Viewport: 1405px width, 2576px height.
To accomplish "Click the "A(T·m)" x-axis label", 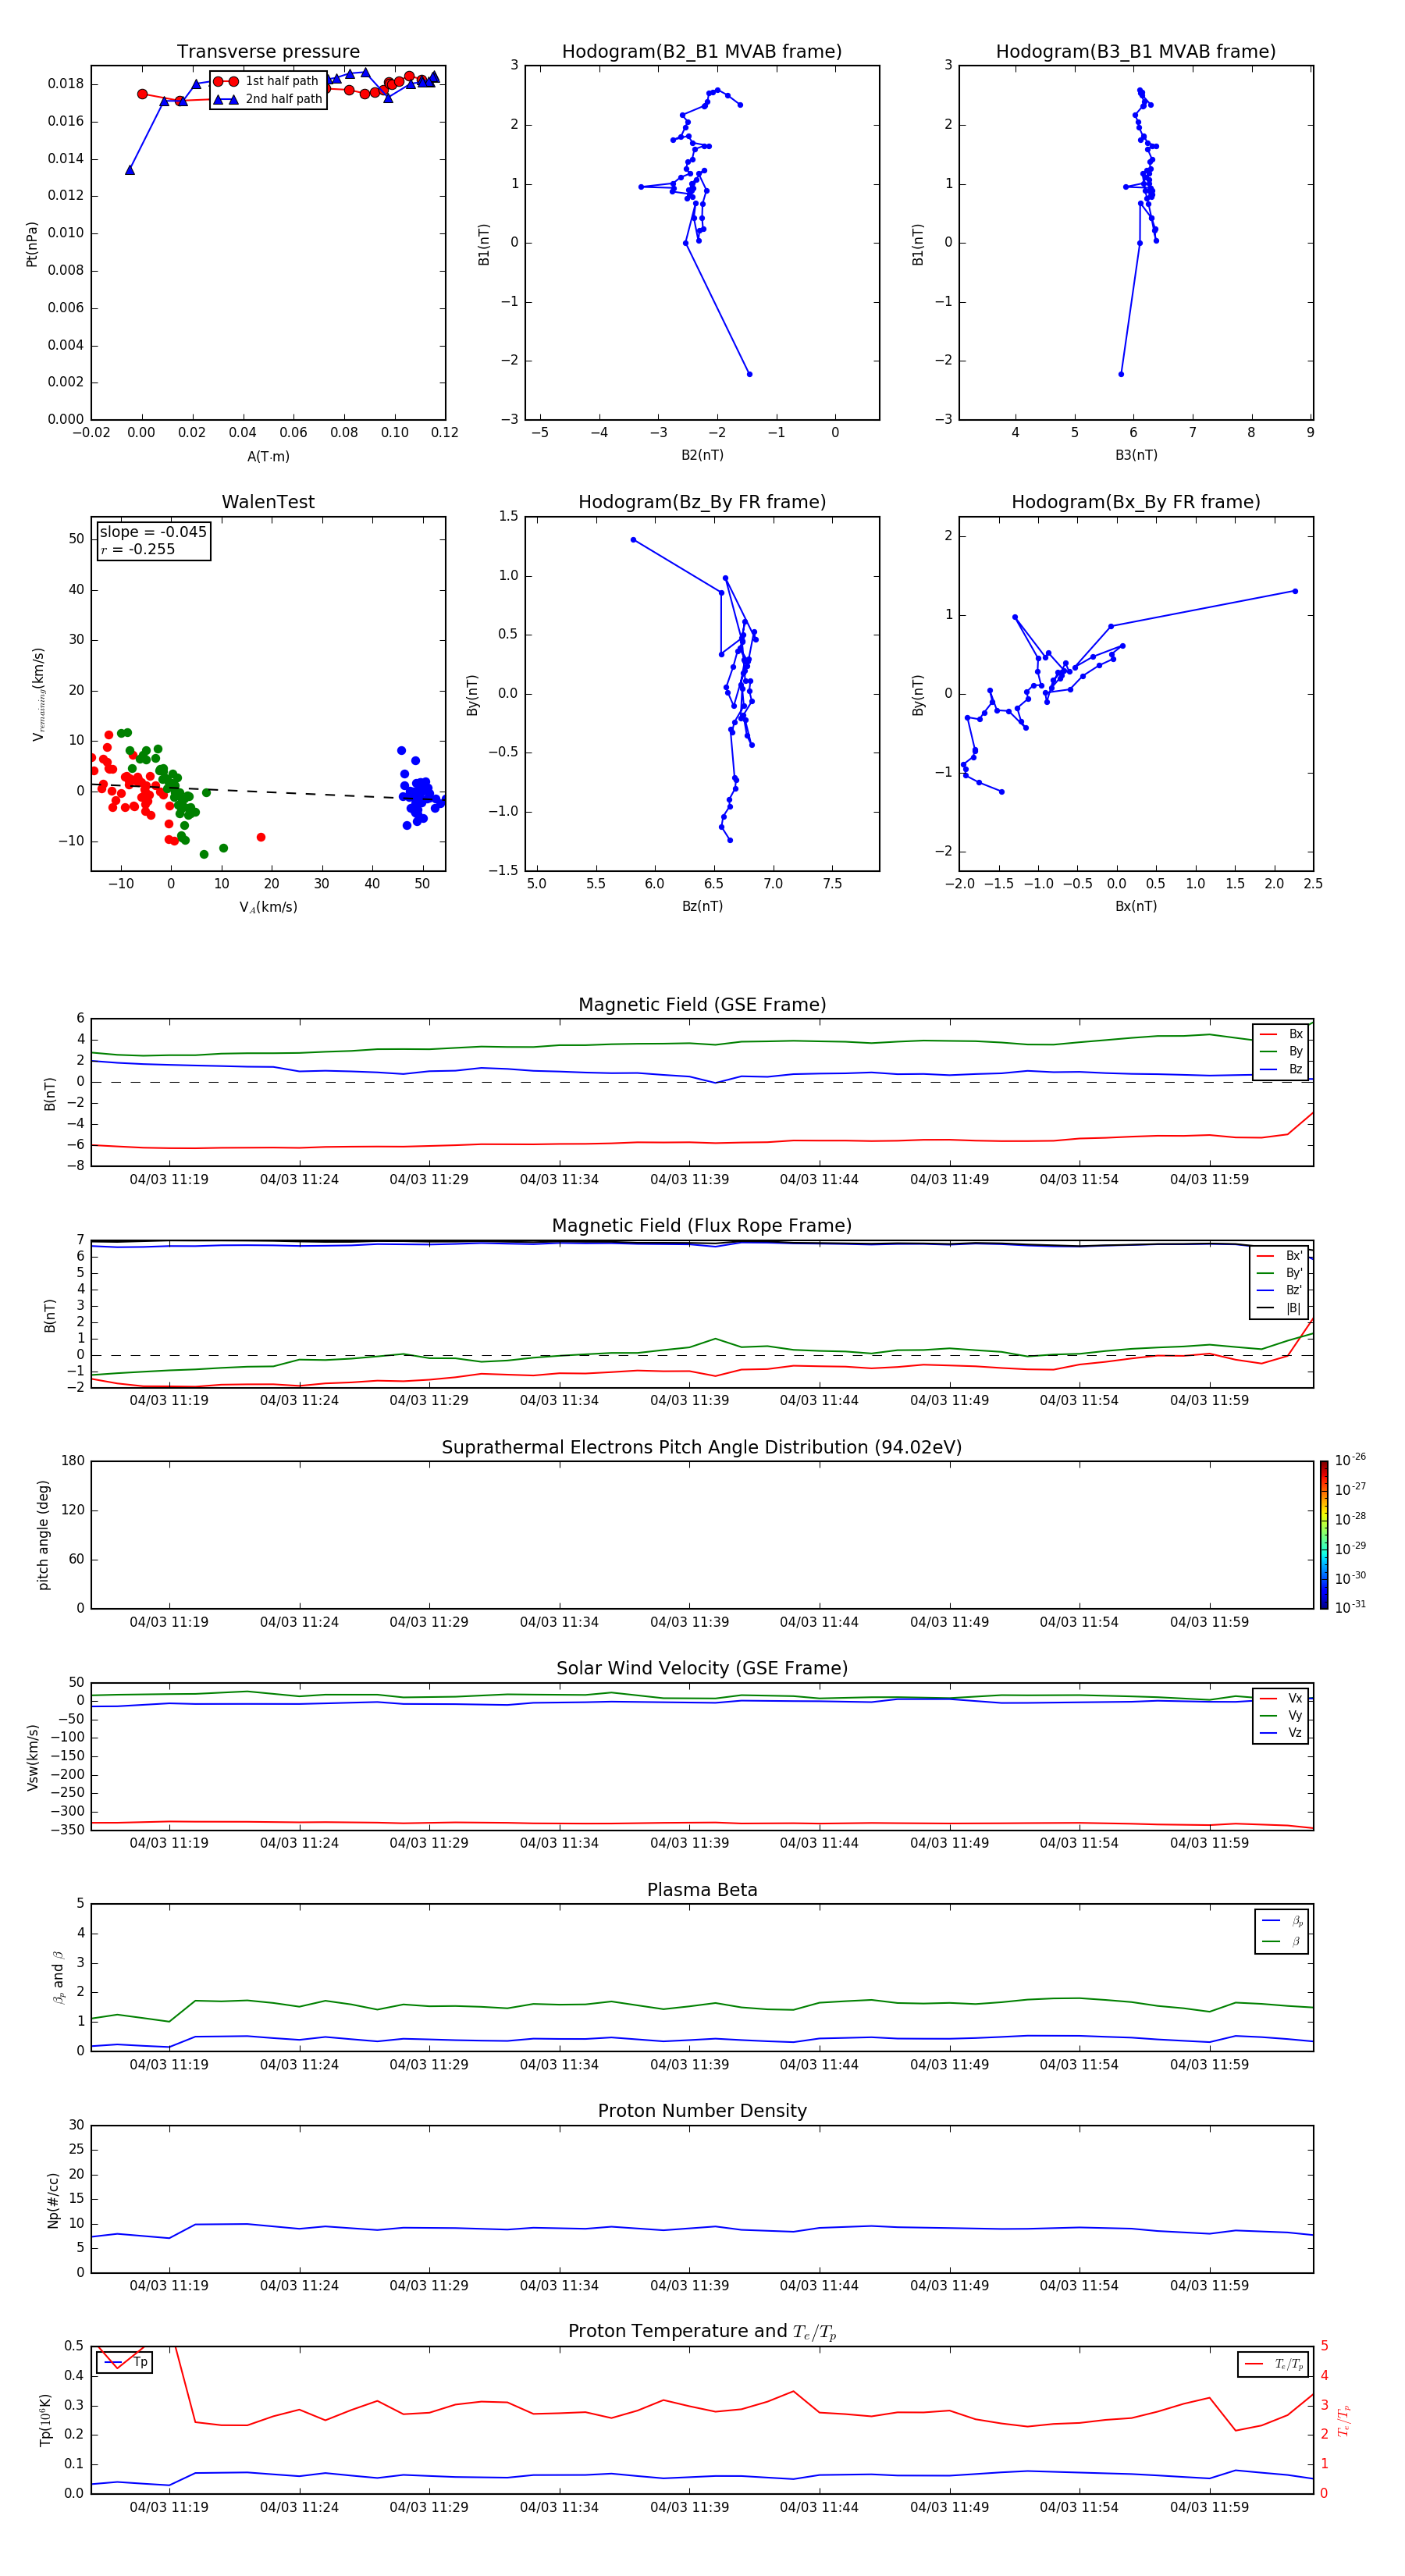I will 268,457.
